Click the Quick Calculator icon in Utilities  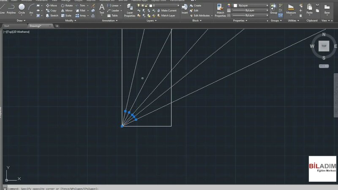point(300,16)
